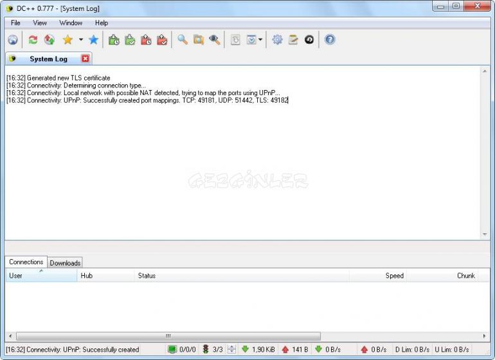Open the red folder with clock icon

(146, 40)
